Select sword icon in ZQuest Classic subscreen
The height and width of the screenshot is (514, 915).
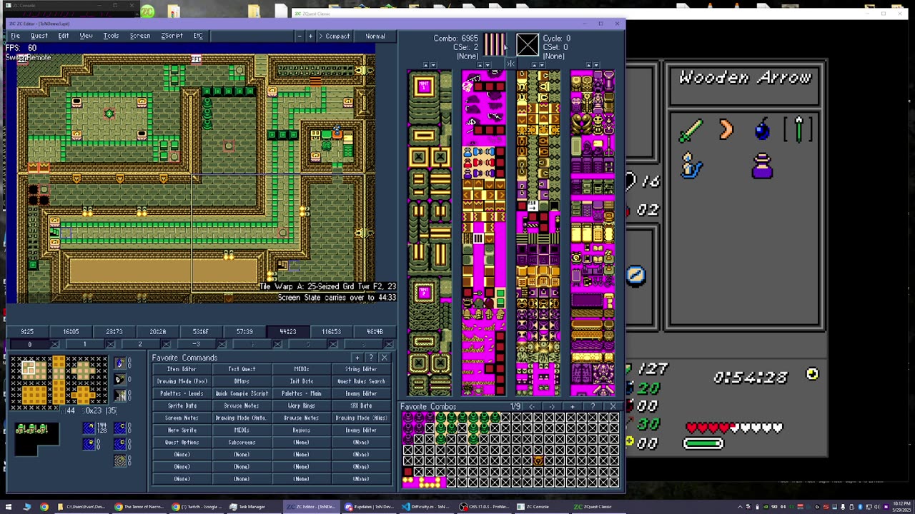coord(691,130)
